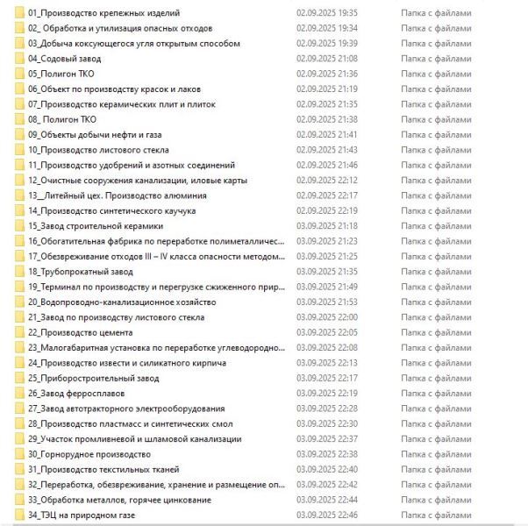528x526 pixels.
Task: Select folder icon of 26_Завод ферросплавов
Action: [19, 394]
